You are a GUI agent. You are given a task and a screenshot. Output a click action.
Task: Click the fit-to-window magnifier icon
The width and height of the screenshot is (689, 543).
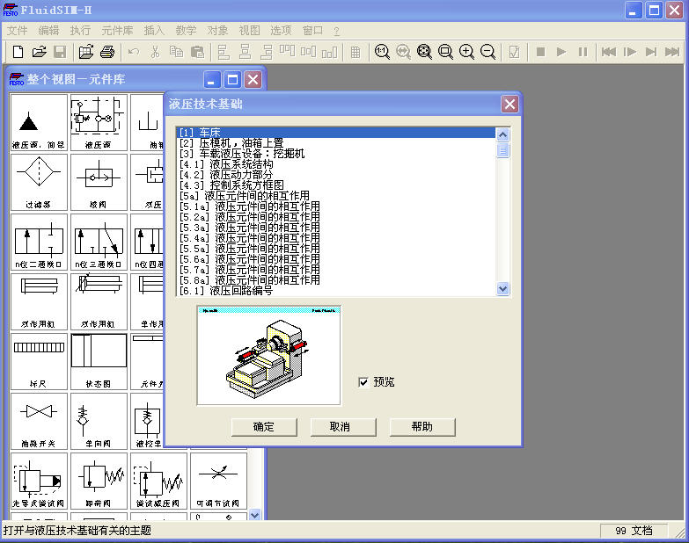pyautogui.click(x=424, y=52)
